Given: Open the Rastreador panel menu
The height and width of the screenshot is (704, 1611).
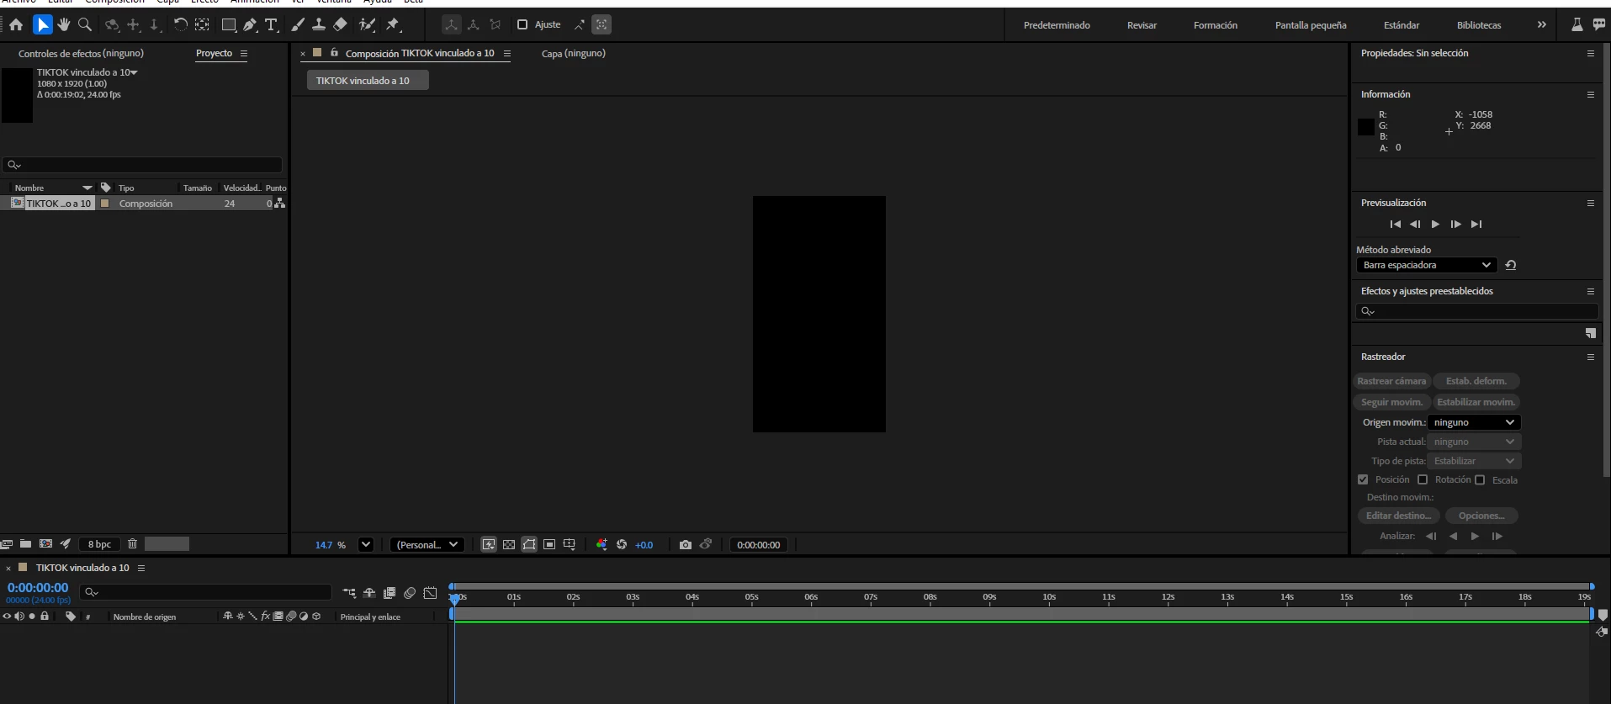Looking at the screenshot, I should (x=1591, y=357).
